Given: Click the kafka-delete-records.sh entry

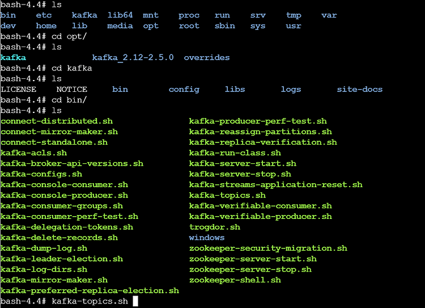Looking at the screenshot, I should 59,238.
